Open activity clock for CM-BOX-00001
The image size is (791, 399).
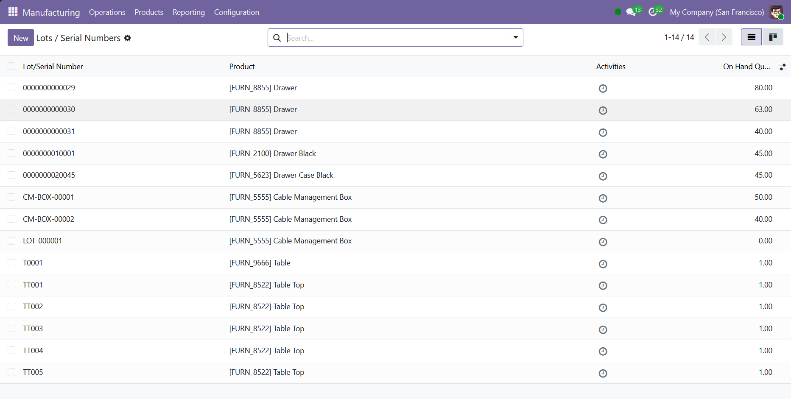tap(603, 198)
